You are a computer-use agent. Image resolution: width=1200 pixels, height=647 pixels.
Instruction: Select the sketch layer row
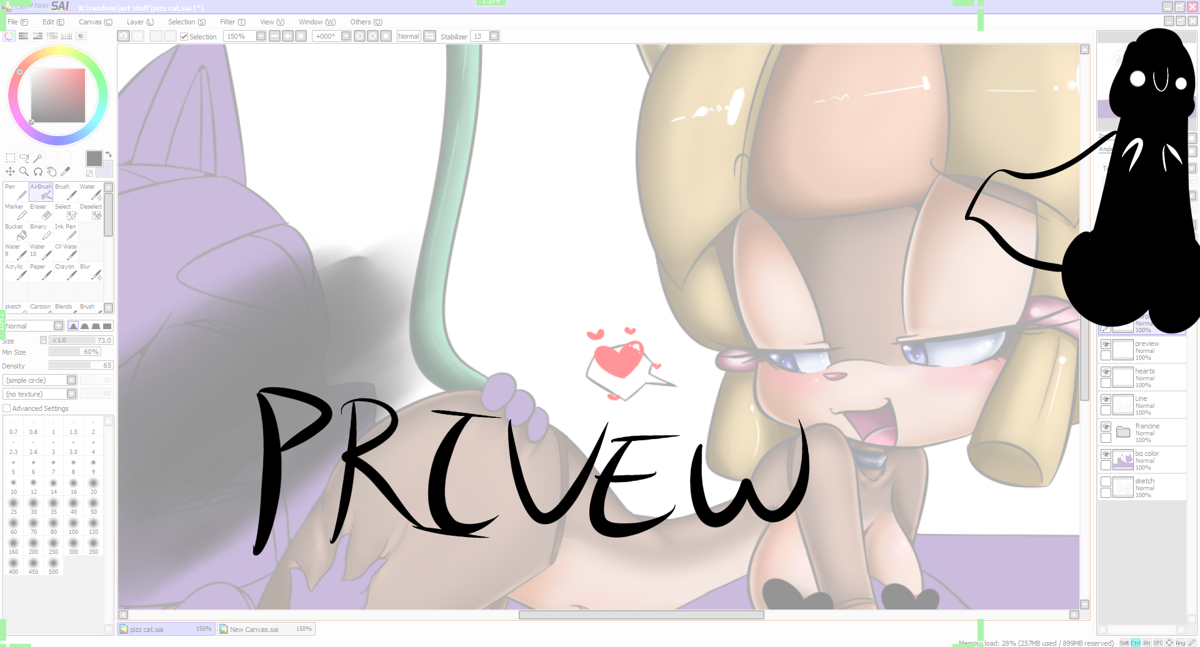click(x=1142, y=488)
